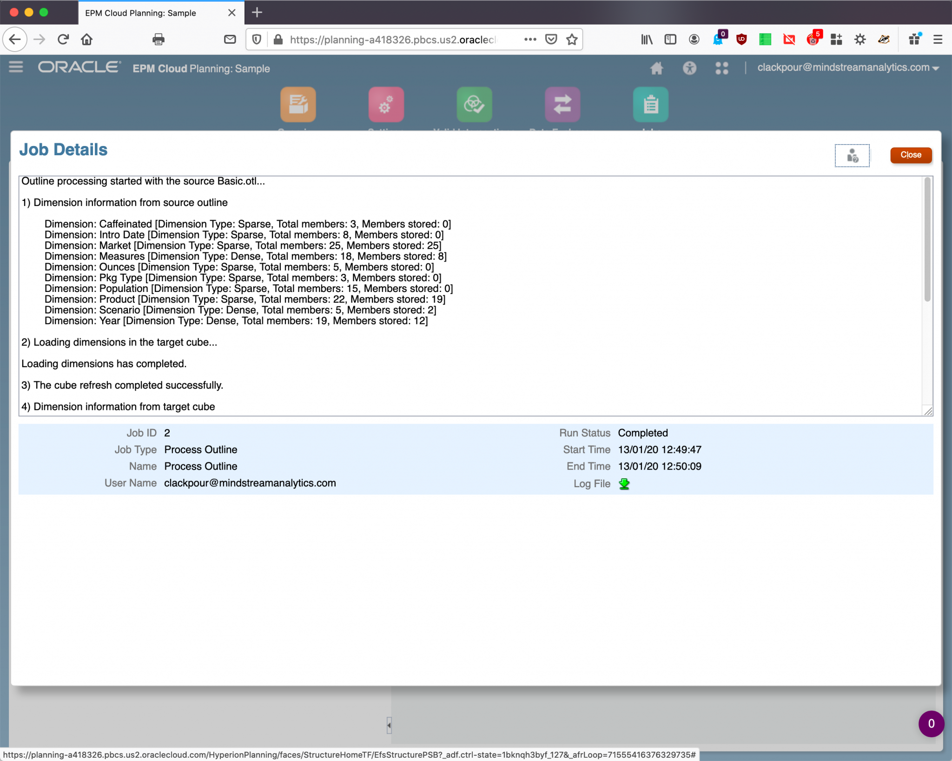Click the purple 0 notification bubble
Image resolution: width=952 pixels, height=761 pixels.
(x=931, y=724)
